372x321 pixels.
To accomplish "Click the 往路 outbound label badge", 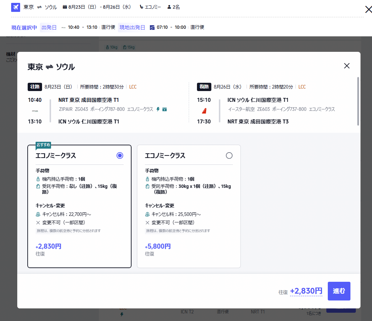I will pos(35,87).
